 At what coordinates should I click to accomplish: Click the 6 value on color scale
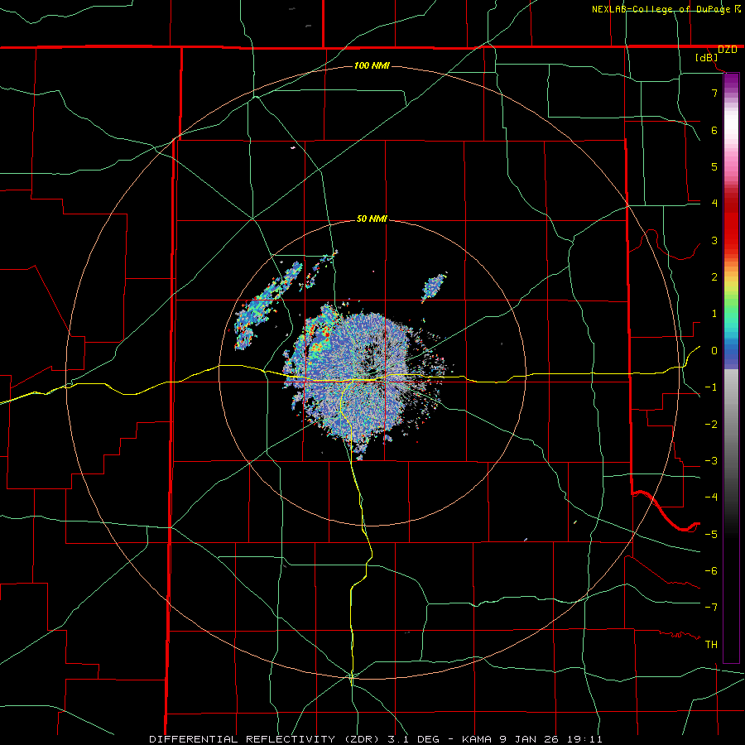(x=714, y=130)
